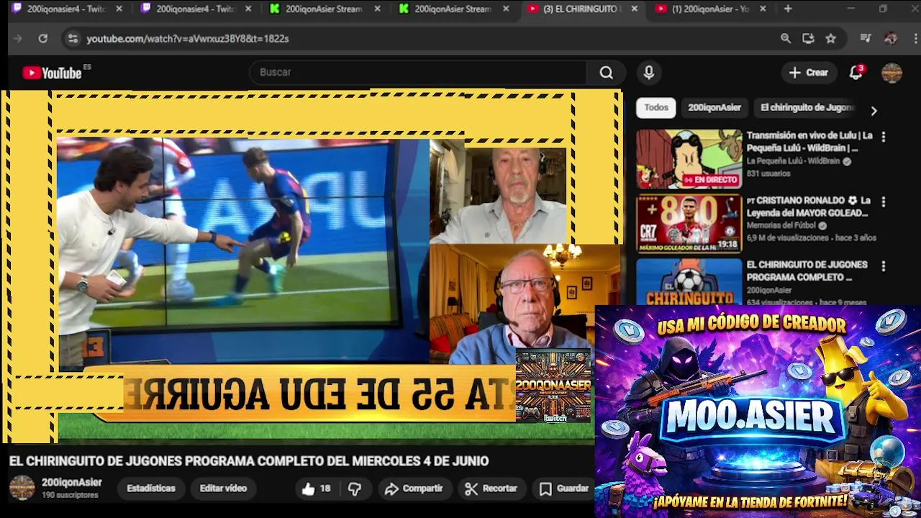921x518 pixels.
Task: Click the video player area
Action: [x=311, y=266]
